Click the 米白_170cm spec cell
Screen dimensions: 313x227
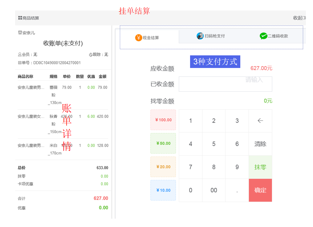(55, 149)
